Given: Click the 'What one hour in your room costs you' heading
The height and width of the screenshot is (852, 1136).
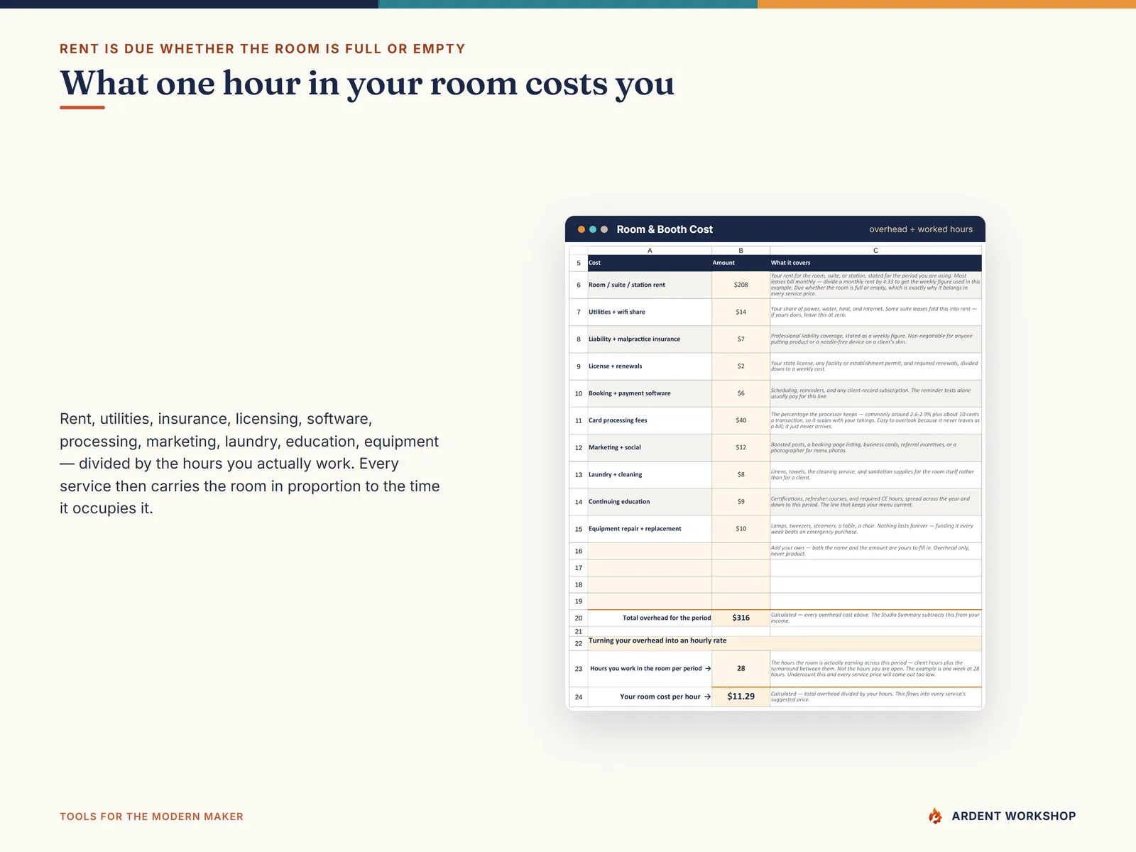Looking at the screenshot, I should point(367,84).
